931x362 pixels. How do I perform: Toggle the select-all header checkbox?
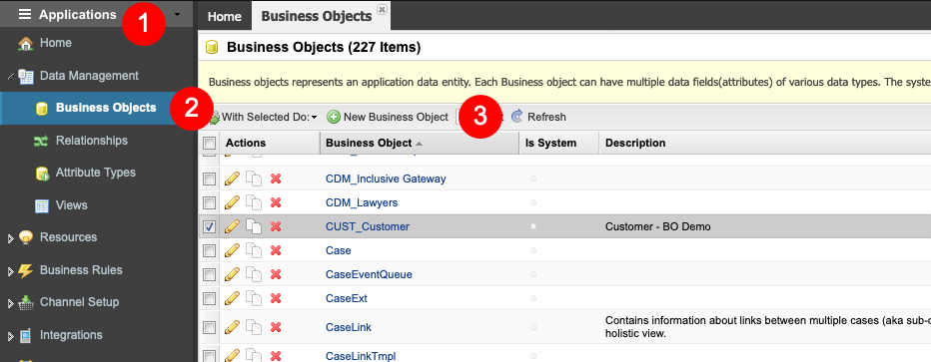(209, 143)
